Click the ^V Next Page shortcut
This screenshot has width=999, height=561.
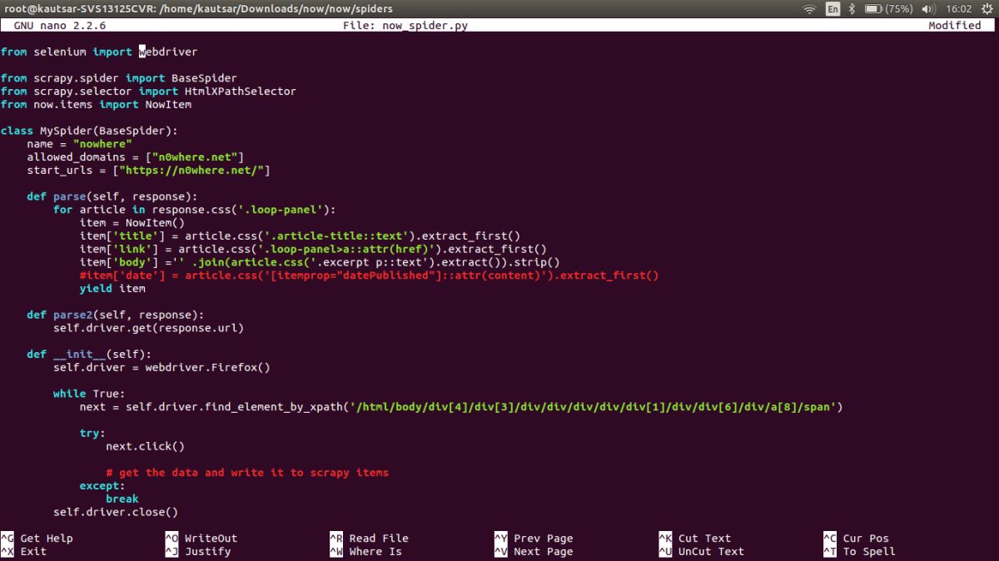tap(534, 551)
